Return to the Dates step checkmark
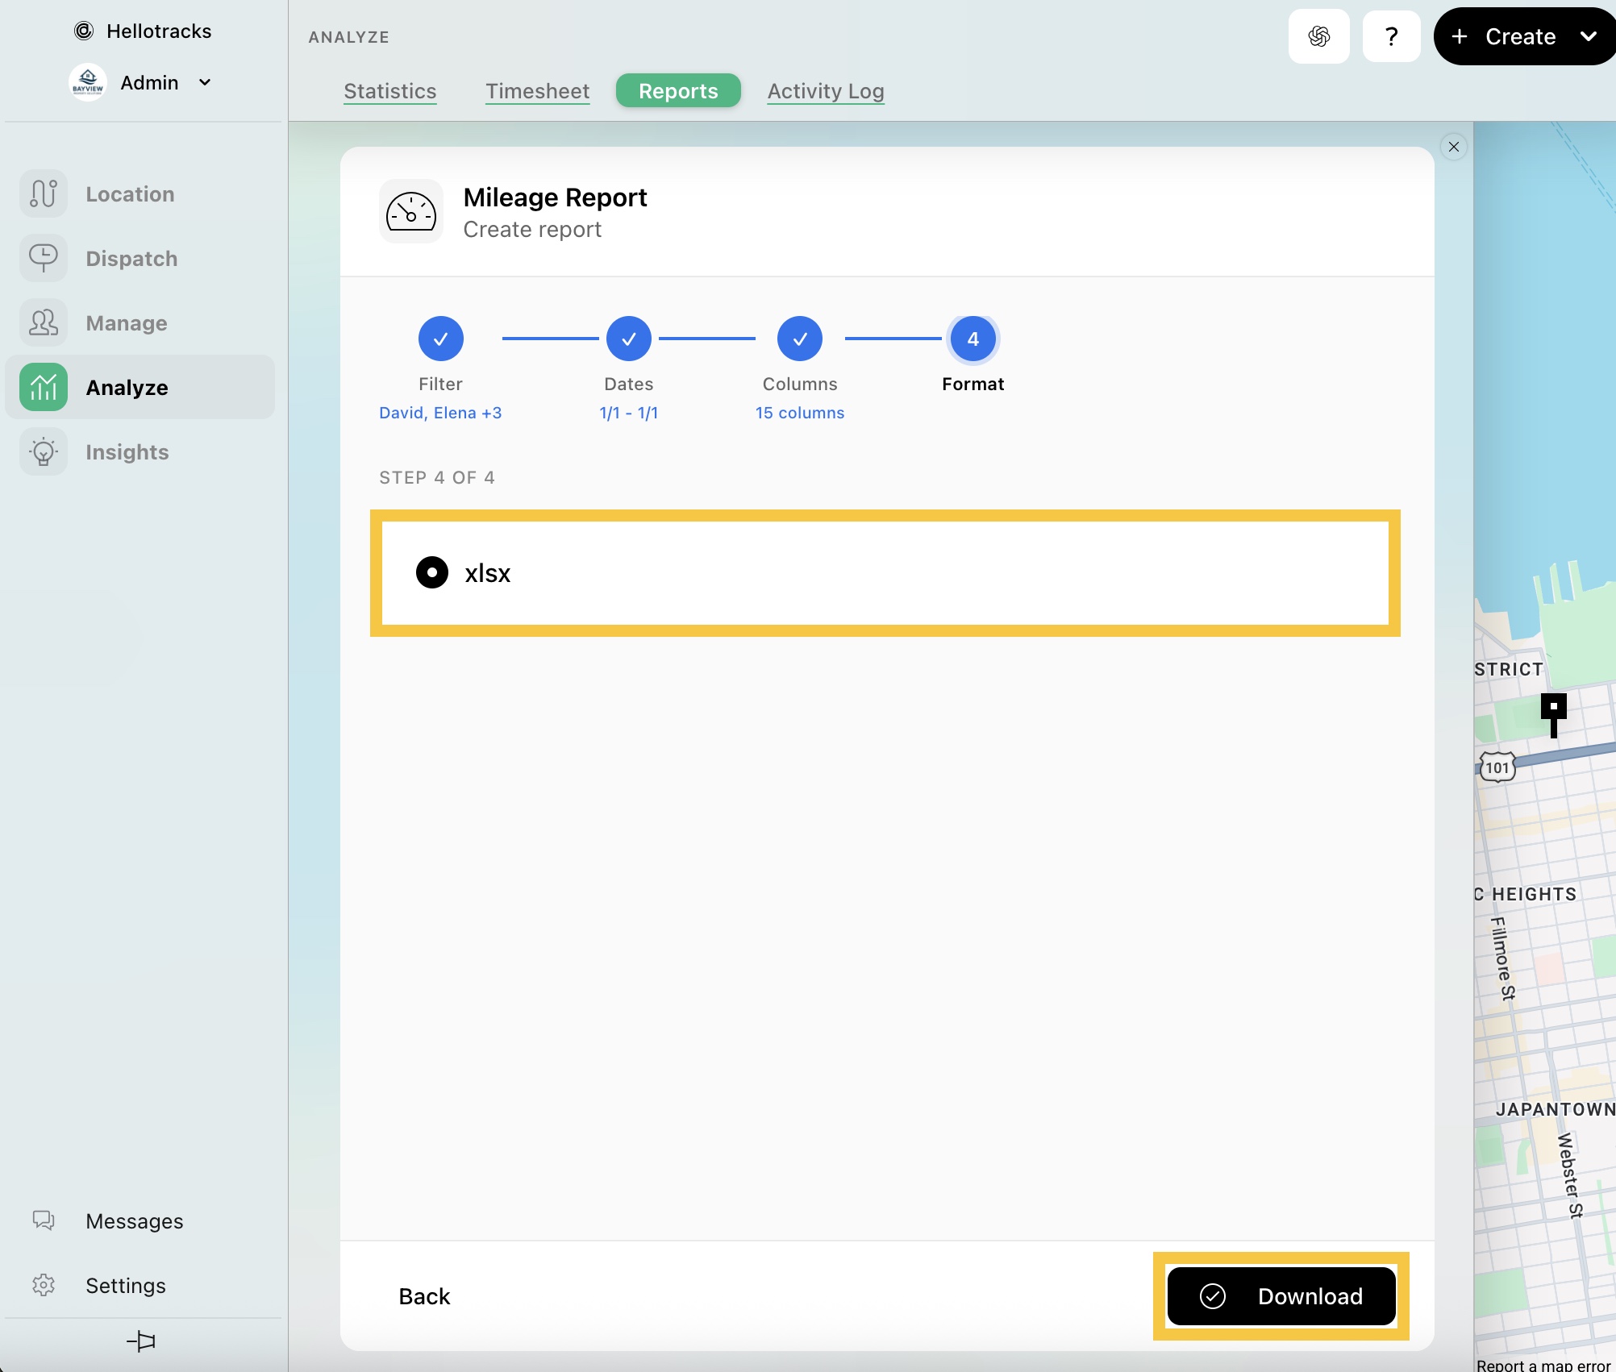The width and height of the screenshot is (1616, 1372). coord(628,339)
